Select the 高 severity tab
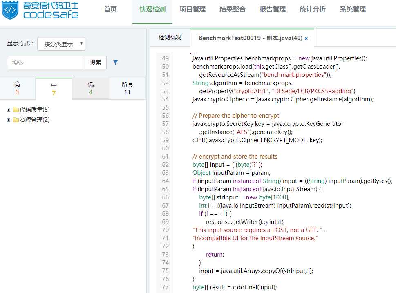The height and width of the screenshot is (293, 396). 17,88
